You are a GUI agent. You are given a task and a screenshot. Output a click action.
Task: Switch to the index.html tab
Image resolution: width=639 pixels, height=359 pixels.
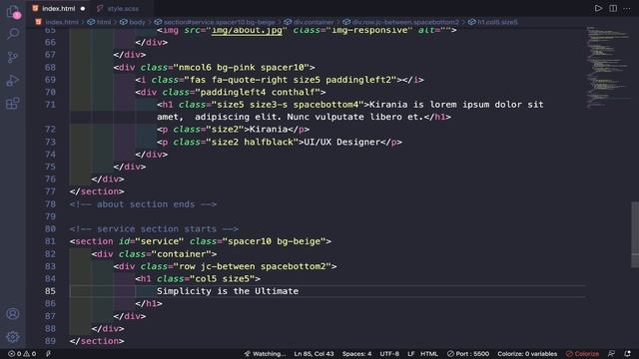click(x=59, y=9)
